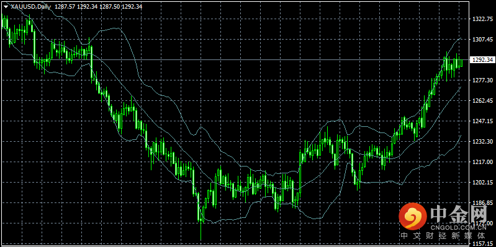Click the 1322.75 price scale label
This screenshot has width=496, height=247.
pyautogui.click(x=482, y=19)
